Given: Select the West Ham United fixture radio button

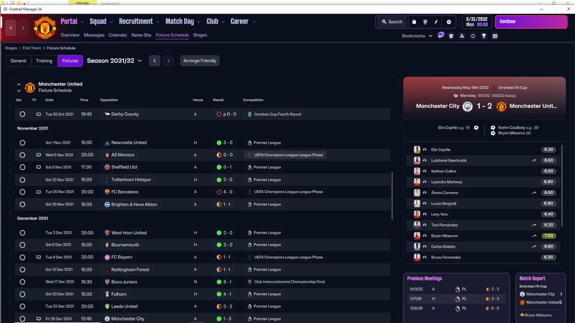Looking at the screenshot, I should point(22,233).
